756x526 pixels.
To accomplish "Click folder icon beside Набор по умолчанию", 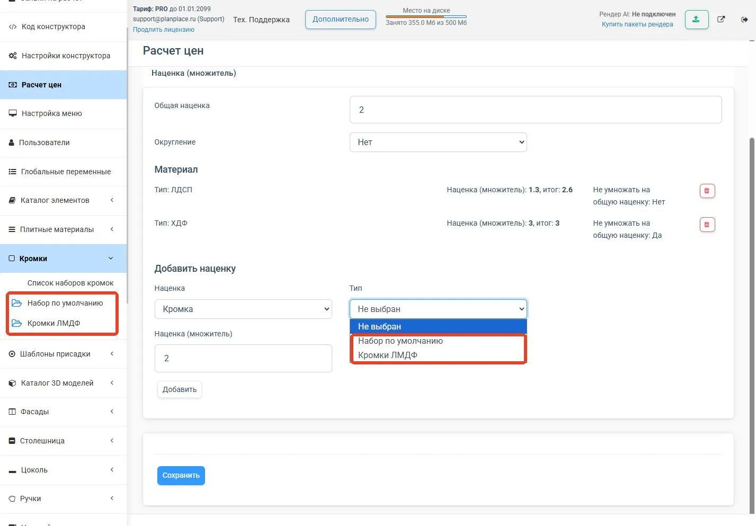I will pos(17,303).
